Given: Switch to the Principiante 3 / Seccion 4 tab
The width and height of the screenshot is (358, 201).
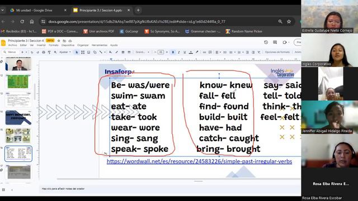Looking at the screenshot, I should 101,10.
